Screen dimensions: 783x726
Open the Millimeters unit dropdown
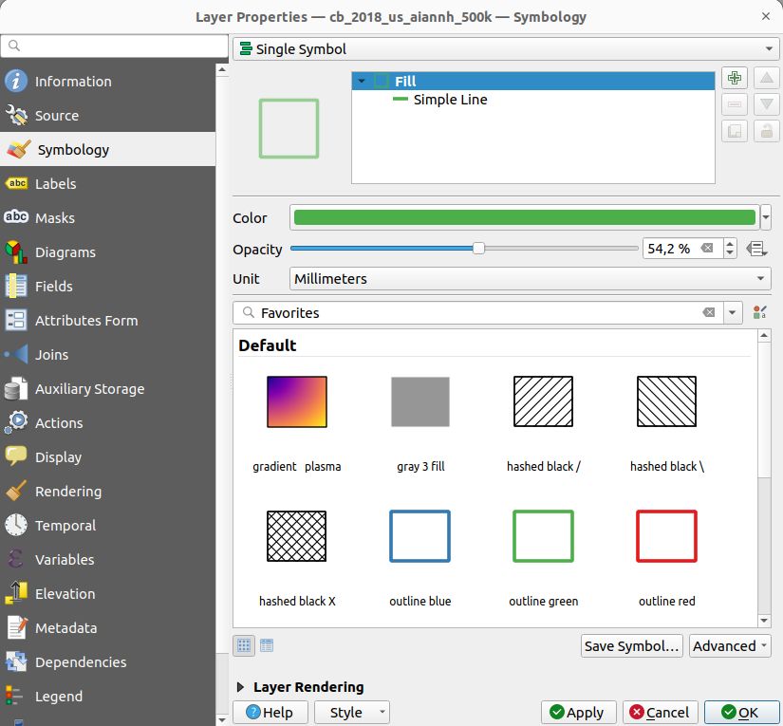tap(530, 279)
